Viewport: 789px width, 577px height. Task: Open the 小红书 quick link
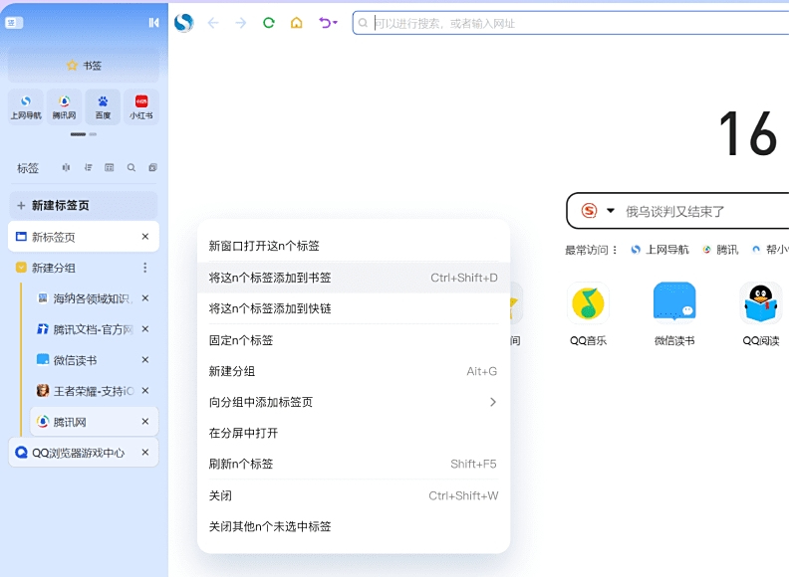coord(141,106)
